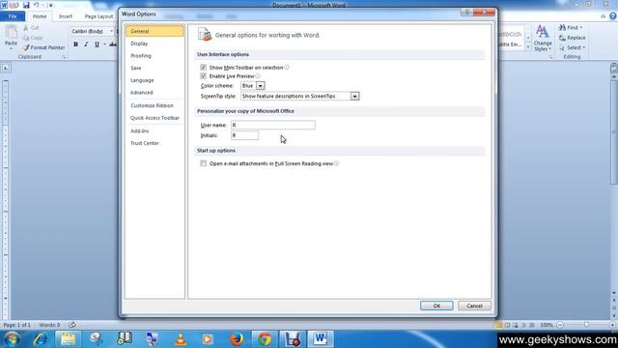The width and height of the screenshot is (618, 348).
Task: Open the Clipboard group dialog launcher
Action: click(64, 57)
